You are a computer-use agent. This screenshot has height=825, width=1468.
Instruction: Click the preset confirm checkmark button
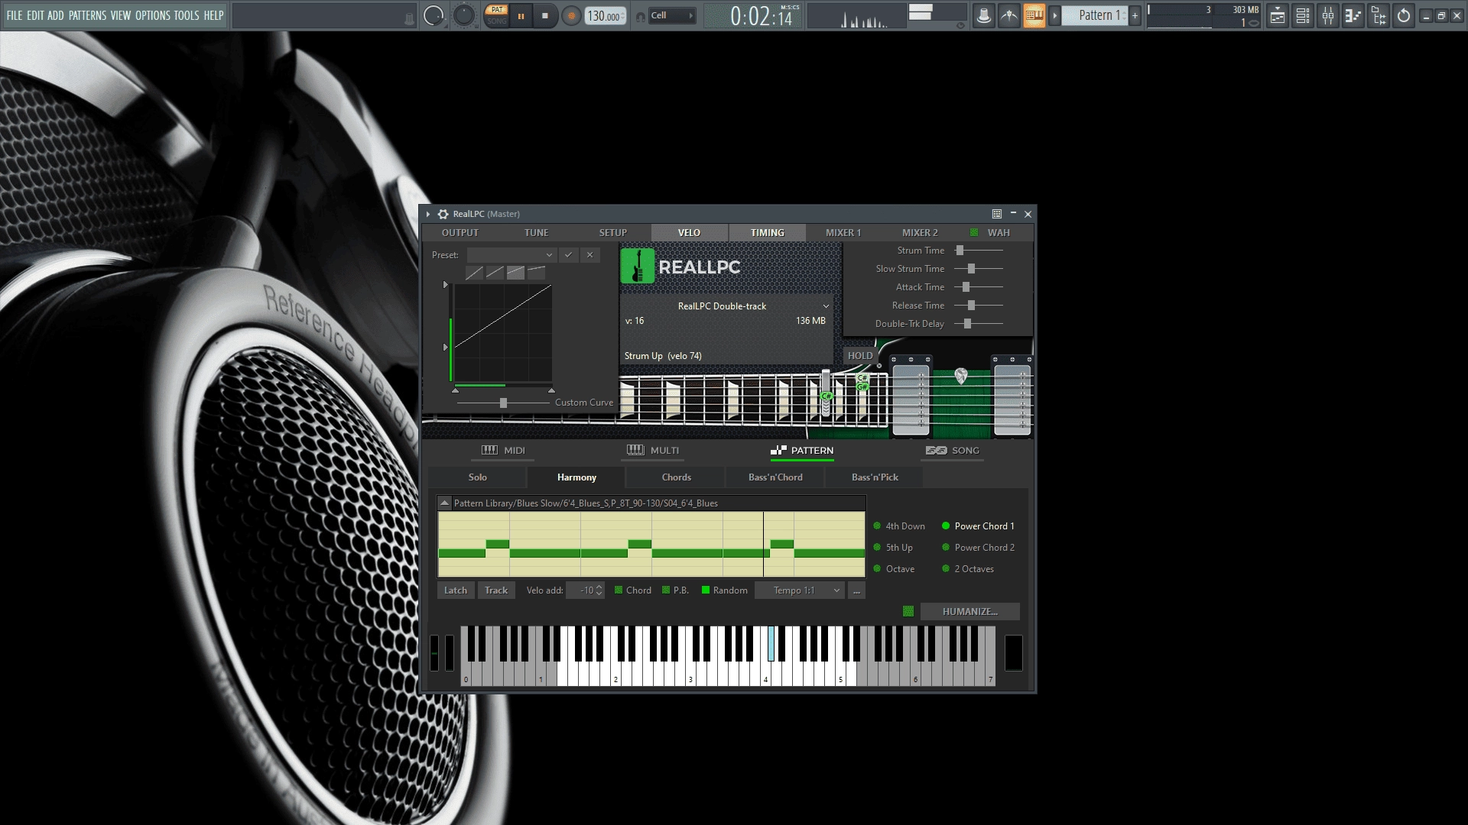[568, 255]
